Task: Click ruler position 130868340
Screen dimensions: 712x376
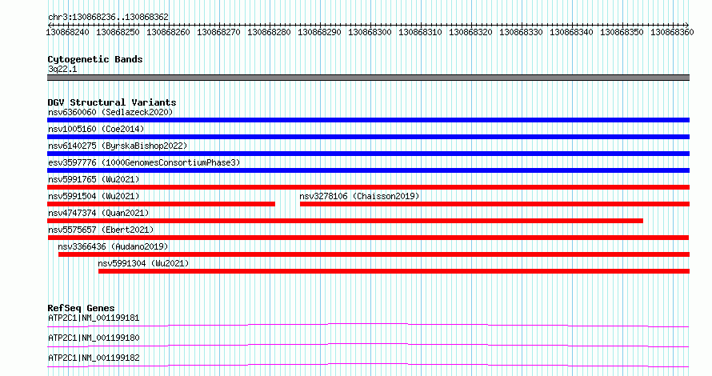Action: click(571, 32)
